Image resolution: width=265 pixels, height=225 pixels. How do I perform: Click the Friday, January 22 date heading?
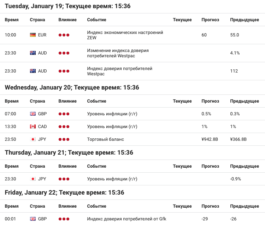64,192
